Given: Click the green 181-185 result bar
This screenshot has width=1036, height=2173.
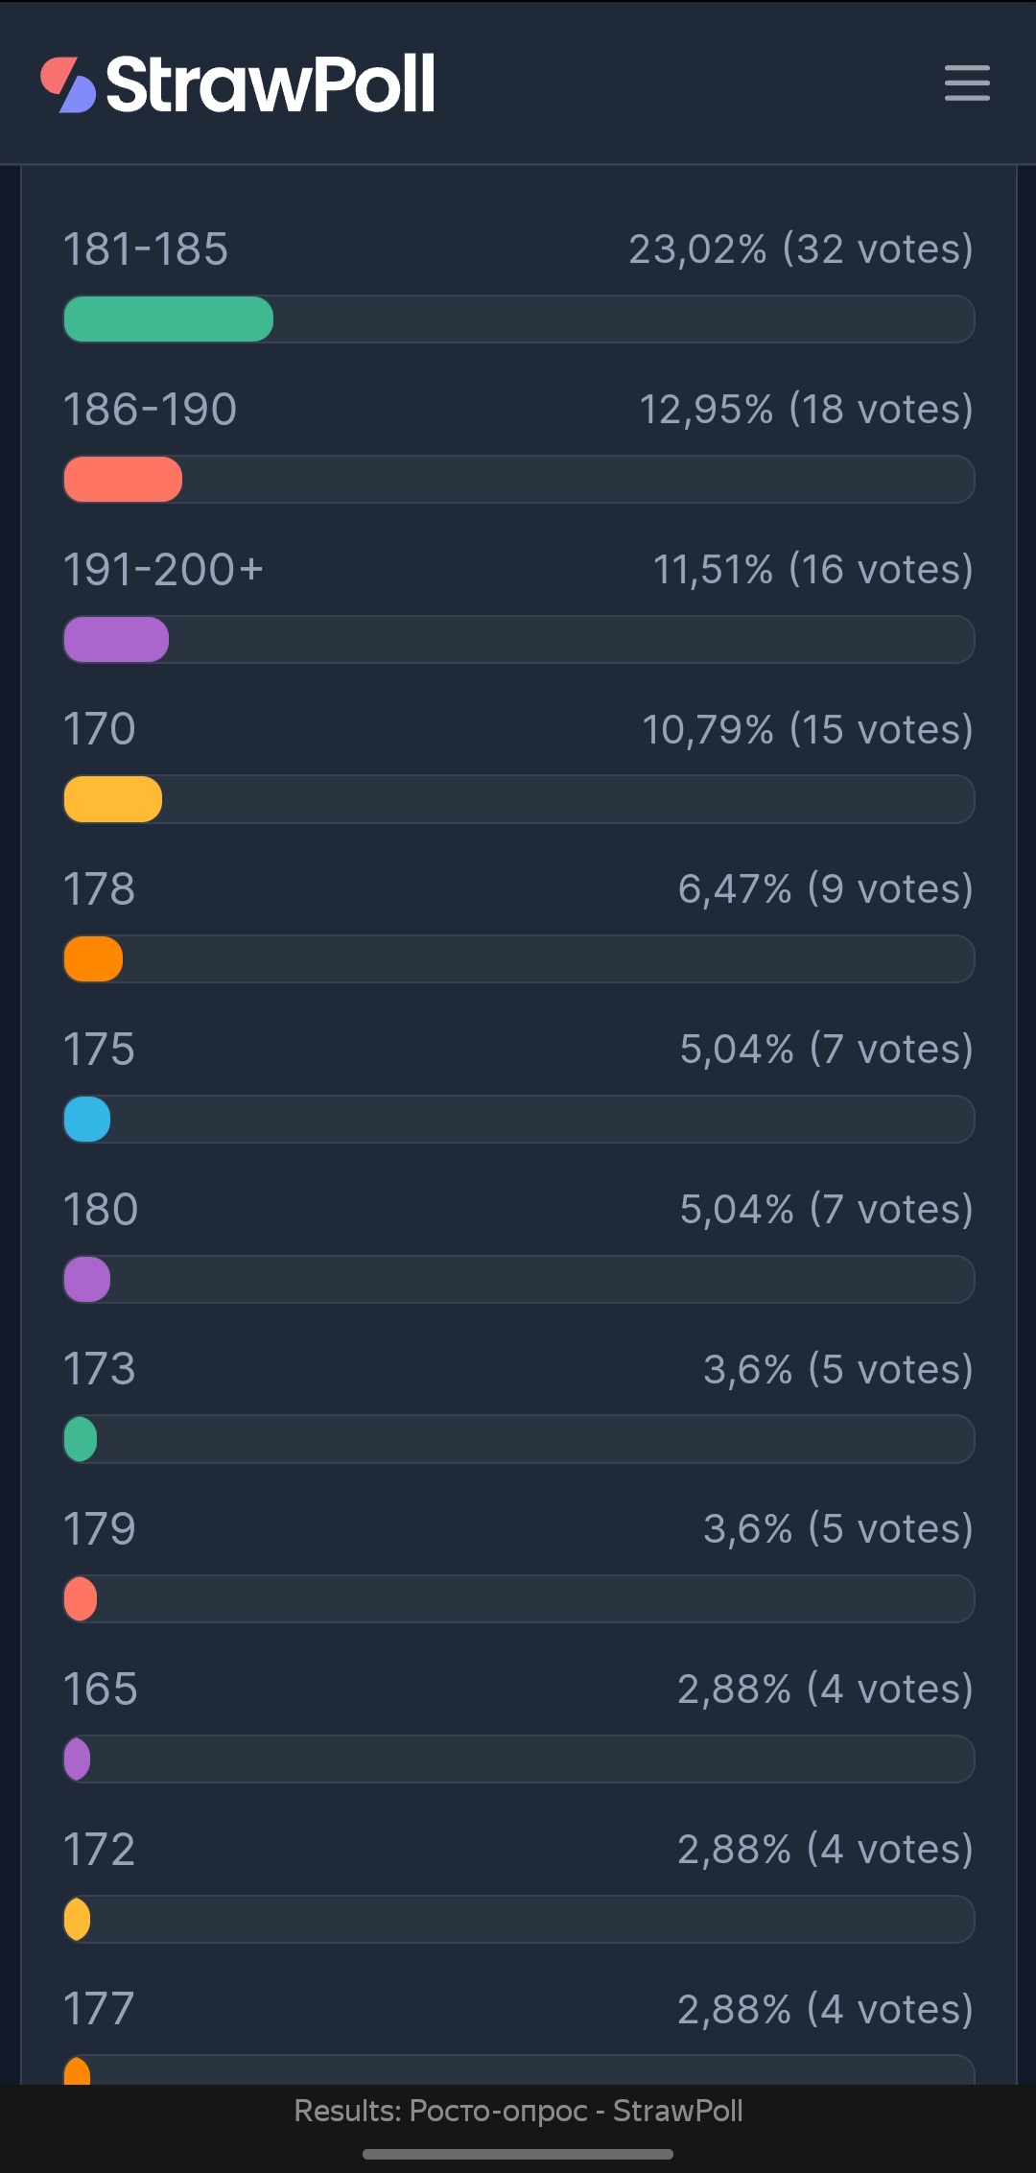Looking at the screenshot, I should pos(169,319).
